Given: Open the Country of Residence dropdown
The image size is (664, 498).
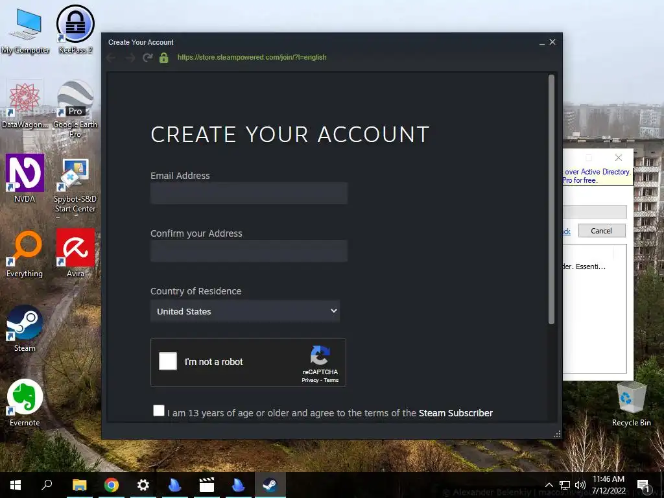Looking at the screenshot, I should click(x=245, y=311).
